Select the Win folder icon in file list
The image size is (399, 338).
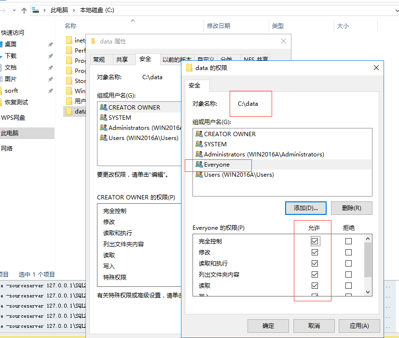pyautogui.click(x=69, y=91)
